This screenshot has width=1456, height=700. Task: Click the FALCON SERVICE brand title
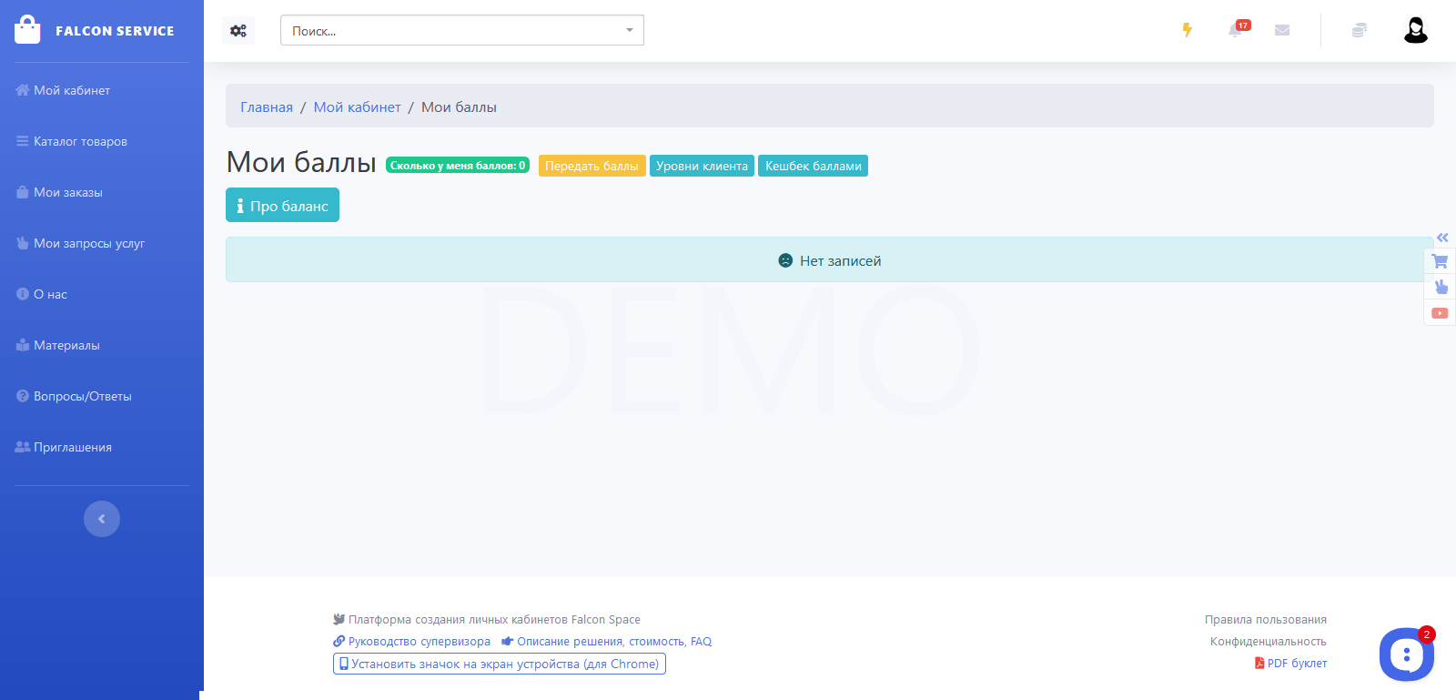[115, 31]
